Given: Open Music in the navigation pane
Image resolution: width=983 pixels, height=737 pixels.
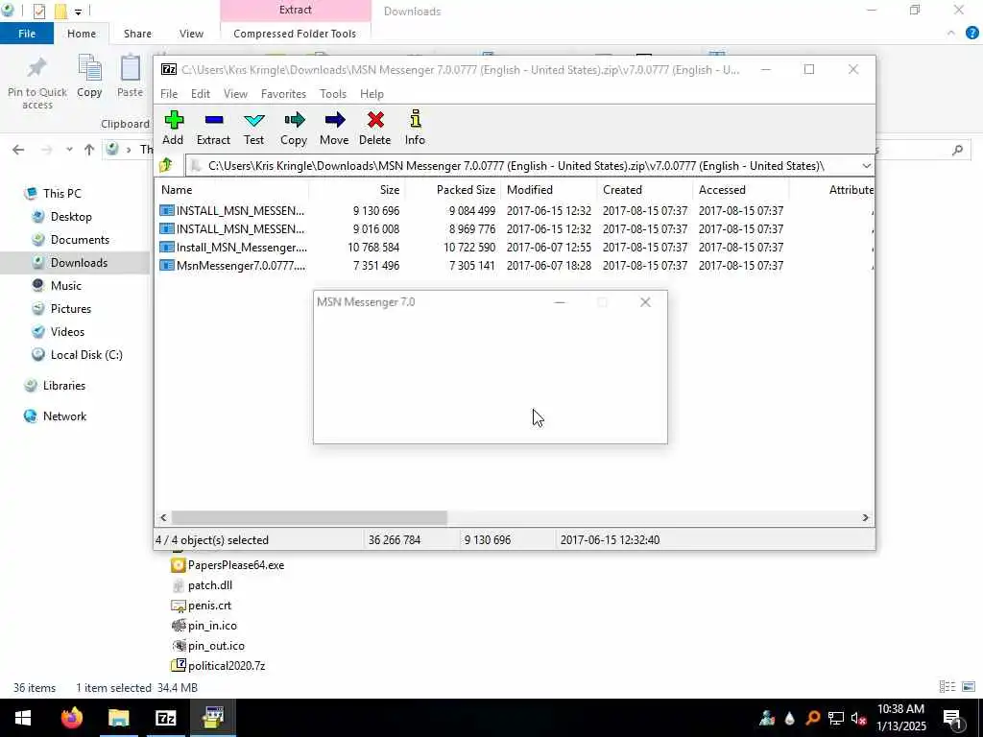Looking at the screenshot, I should click(66, 286).
